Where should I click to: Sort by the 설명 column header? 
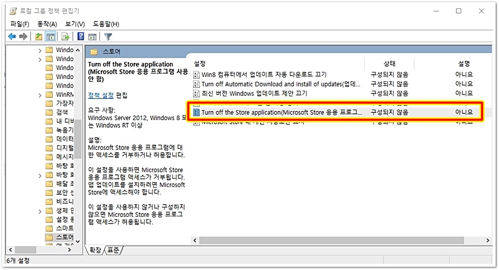(x=464, y=64)
